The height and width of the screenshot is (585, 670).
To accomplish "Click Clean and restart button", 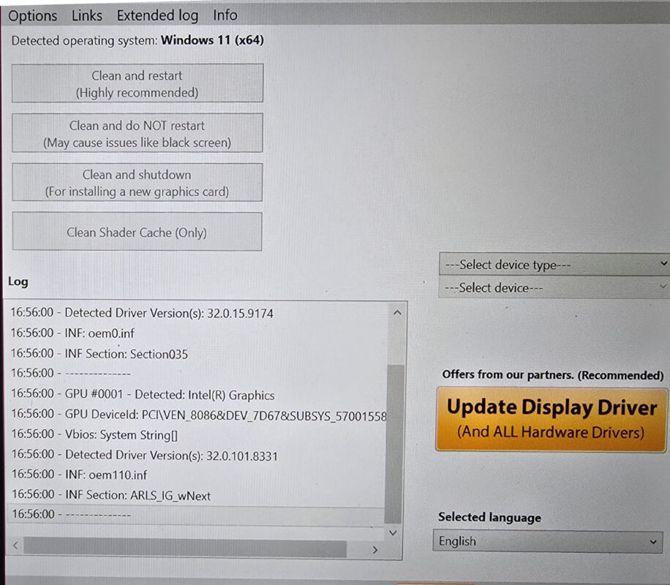I will [138, 83].
